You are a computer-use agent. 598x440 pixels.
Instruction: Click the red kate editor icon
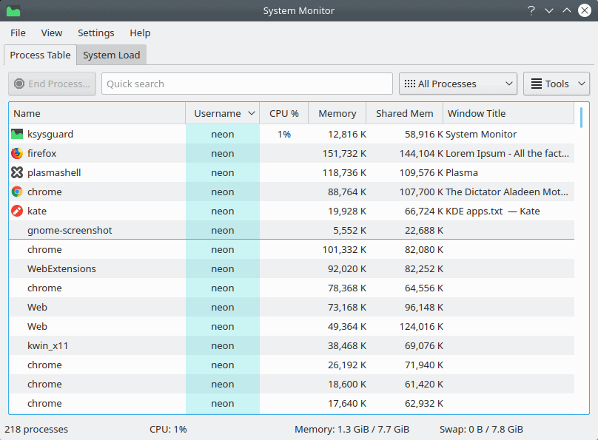pos(17,211)
